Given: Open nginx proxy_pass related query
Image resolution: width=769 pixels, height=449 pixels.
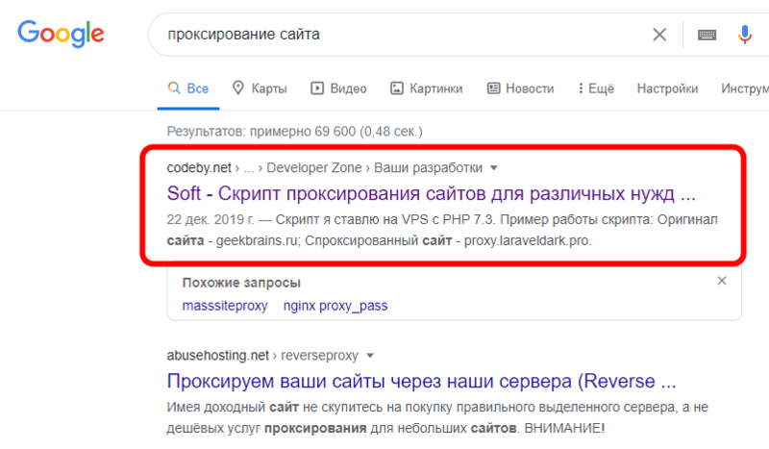Looking at the screenshot, I should [335, 306].
